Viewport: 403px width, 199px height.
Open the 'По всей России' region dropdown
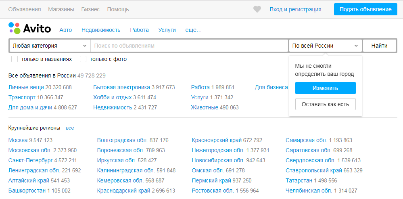click(x=326, y=46)
